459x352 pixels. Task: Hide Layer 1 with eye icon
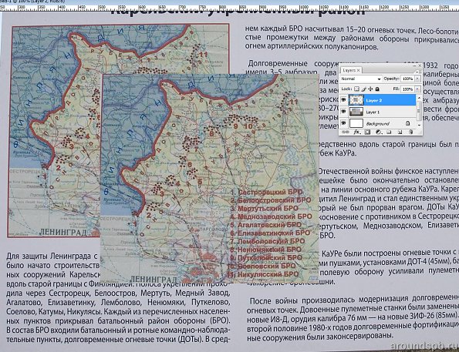pos(343,112)
